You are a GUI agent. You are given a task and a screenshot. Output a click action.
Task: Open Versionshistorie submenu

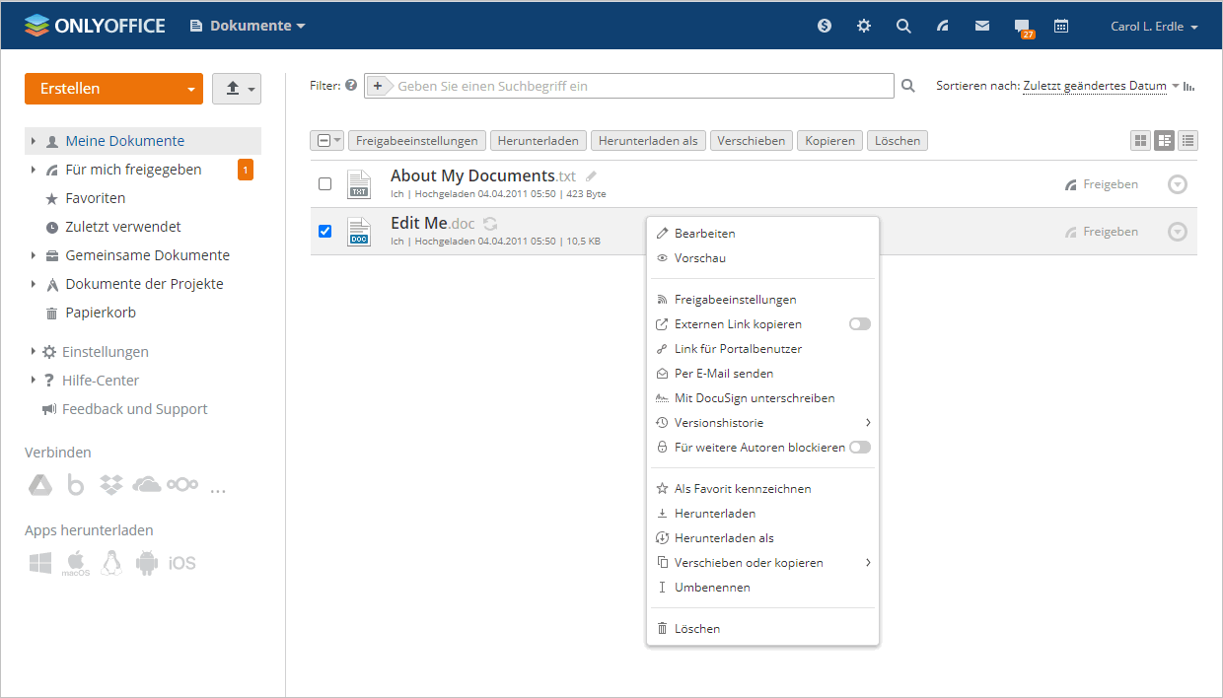pyautogui.click(x=762, y=423)
